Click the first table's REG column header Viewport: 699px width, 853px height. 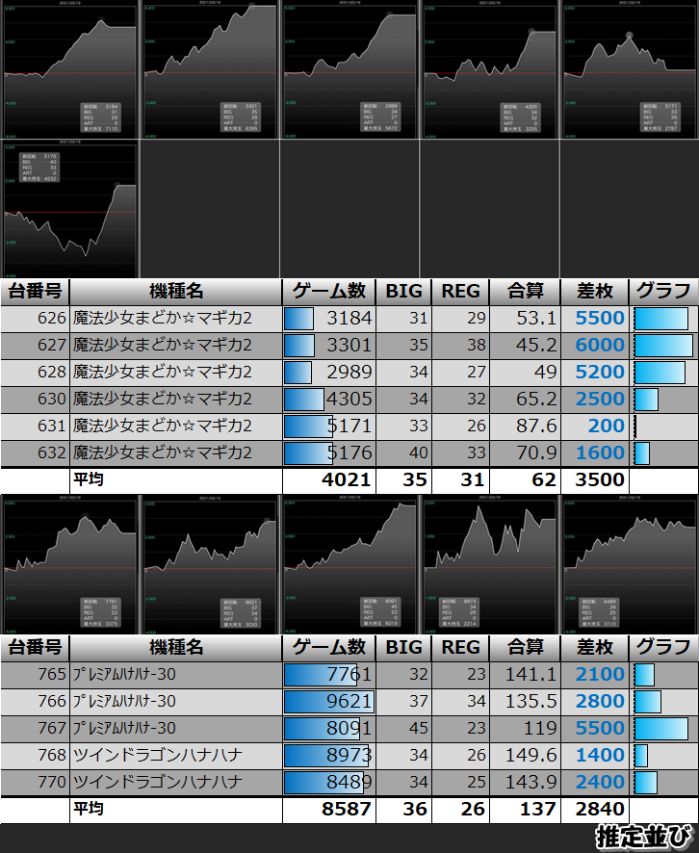coord(460,292)
